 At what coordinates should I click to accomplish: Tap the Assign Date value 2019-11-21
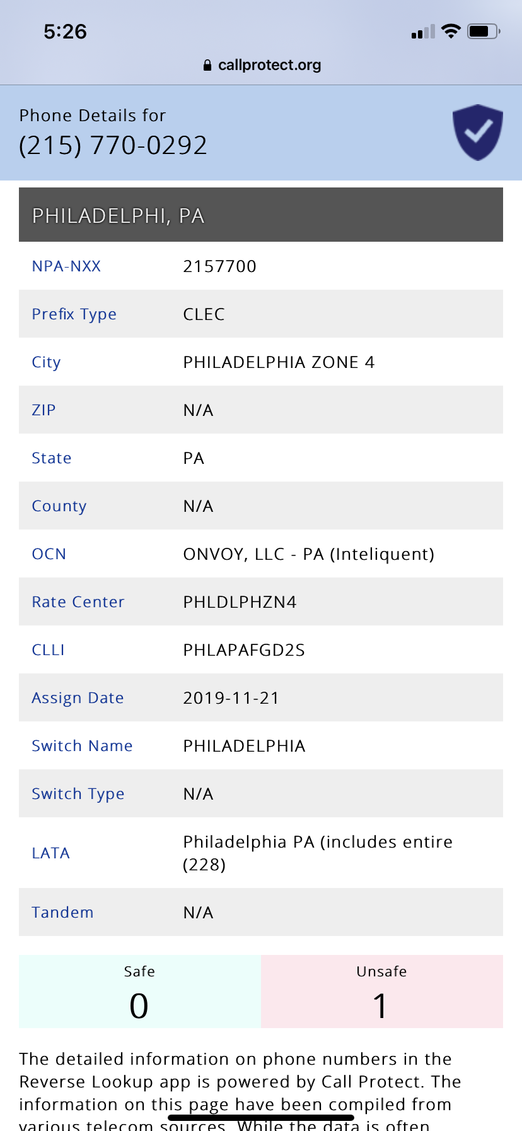[231, 698]
